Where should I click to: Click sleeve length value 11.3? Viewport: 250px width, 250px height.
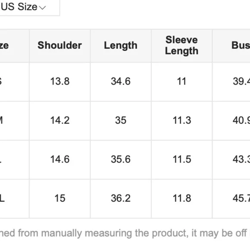pyautogui.click(x=182, y=120)
